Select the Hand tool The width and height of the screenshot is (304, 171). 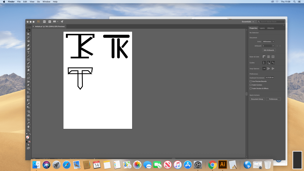click(x=28, y=126)
